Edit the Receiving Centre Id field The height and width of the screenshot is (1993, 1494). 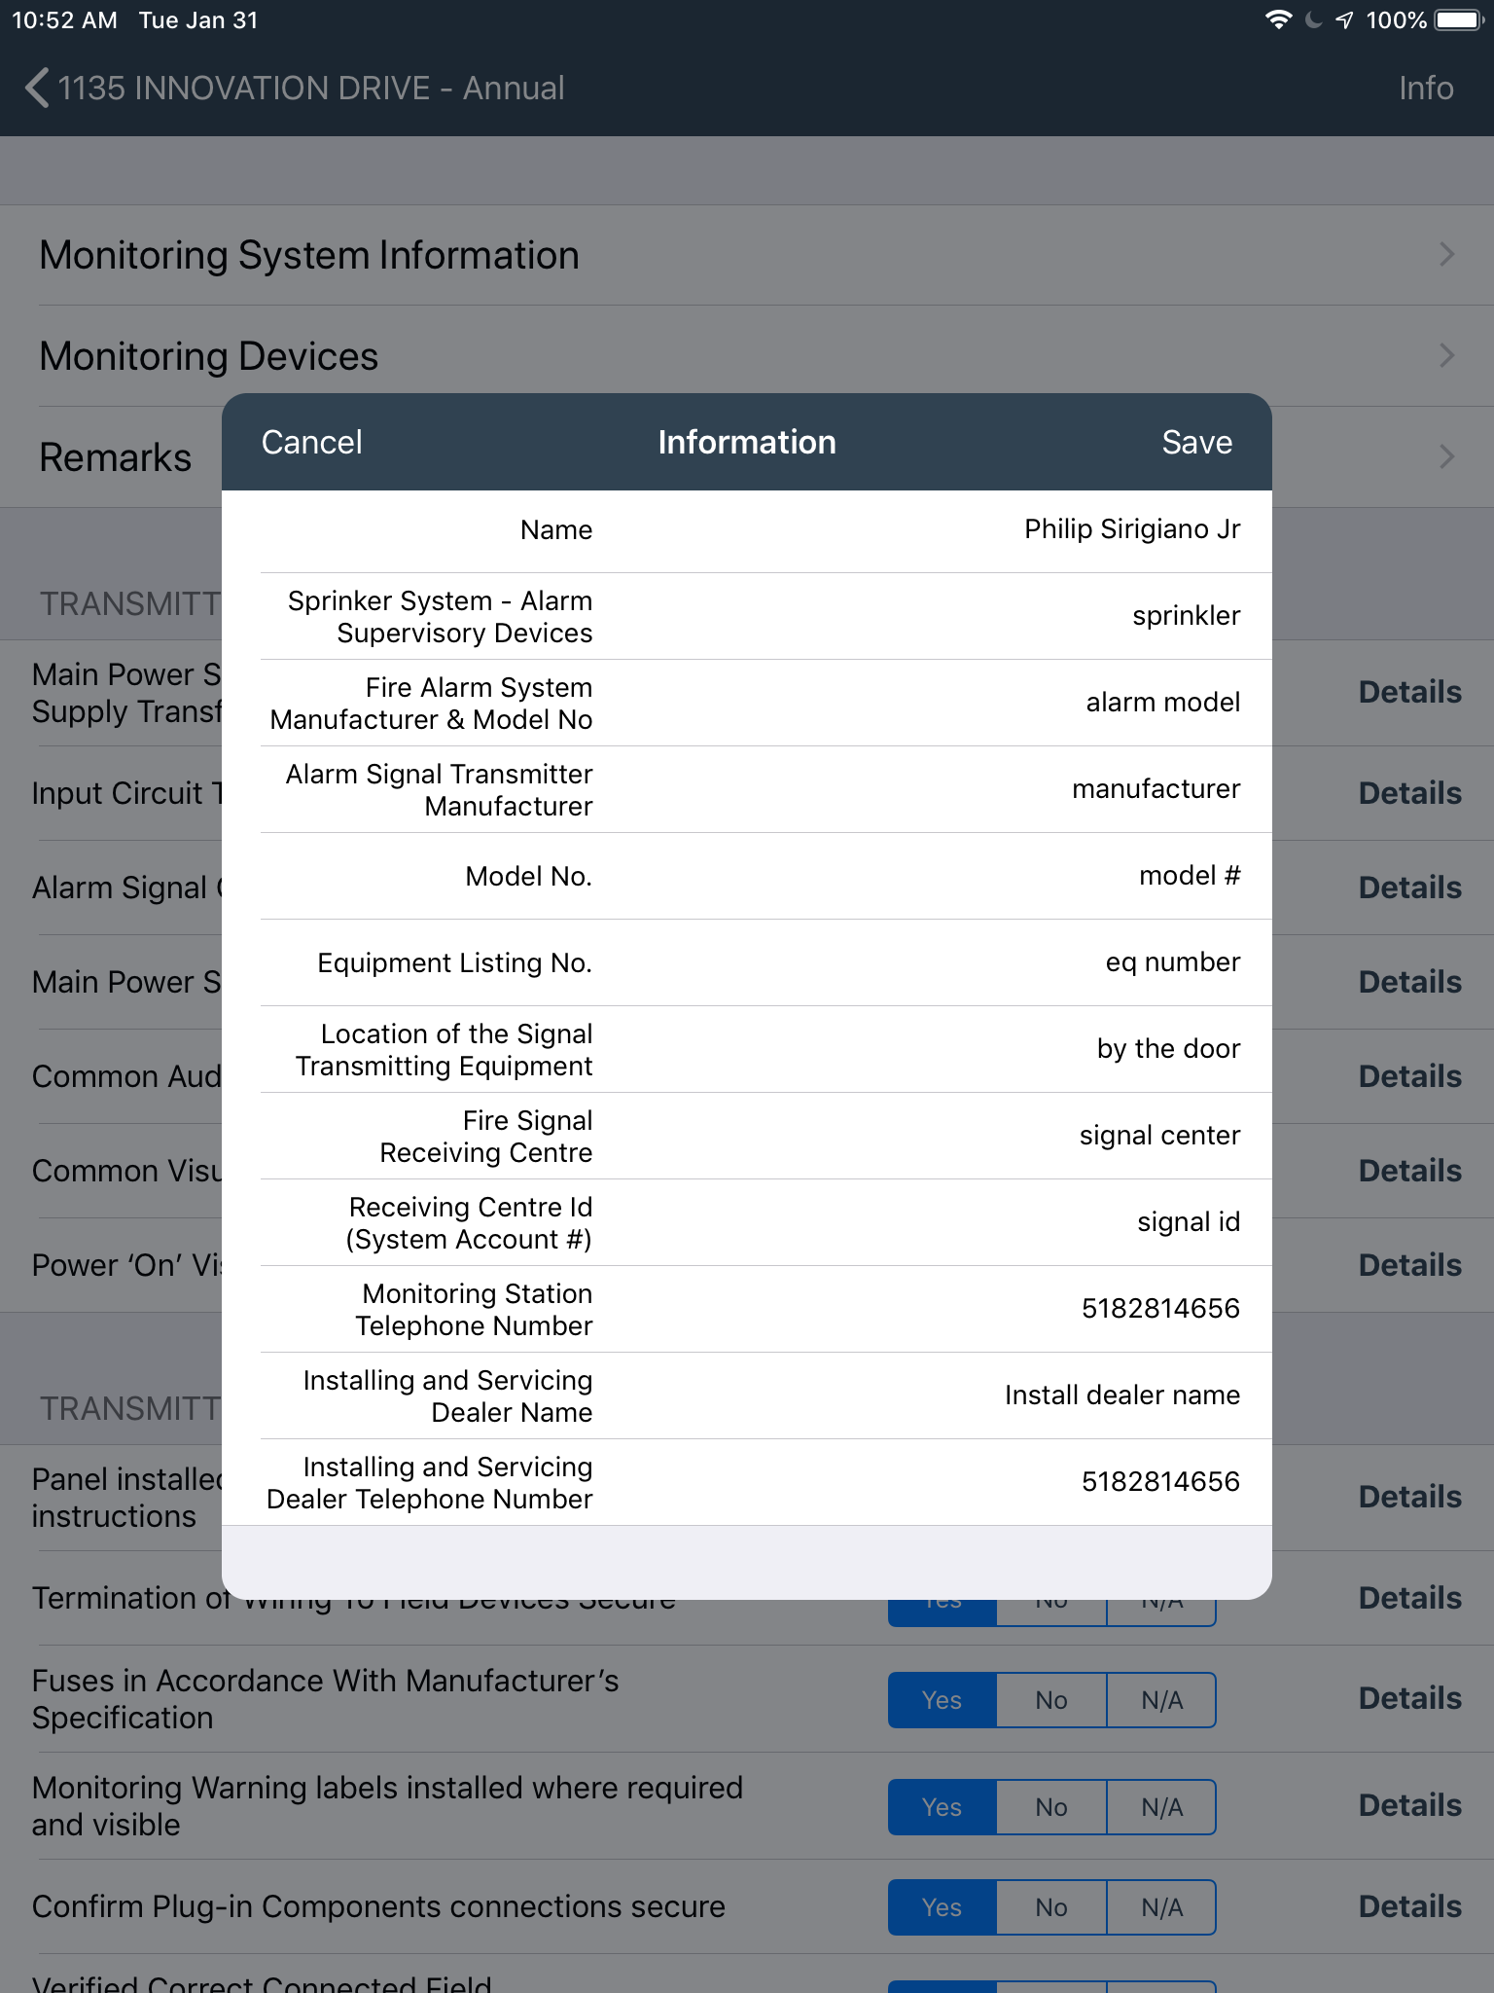pyautogui.click(x=1188, y=1222)
